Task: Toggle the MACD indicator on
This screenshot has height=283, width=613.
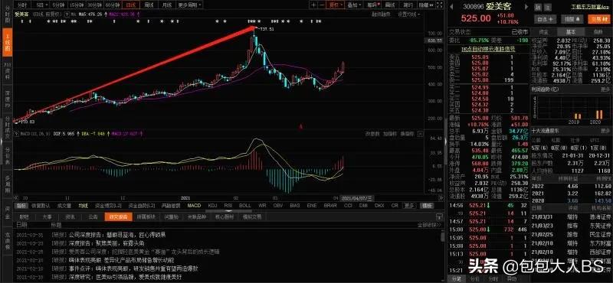Action: tap(194, 205)
